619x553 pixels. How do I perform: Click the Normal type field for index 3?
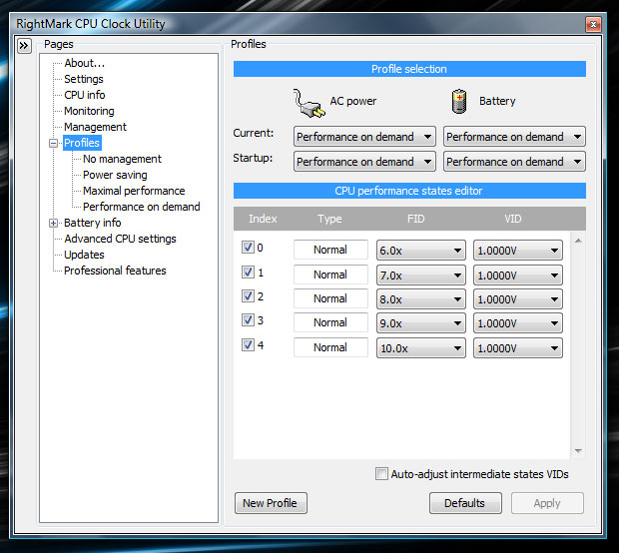330,322
